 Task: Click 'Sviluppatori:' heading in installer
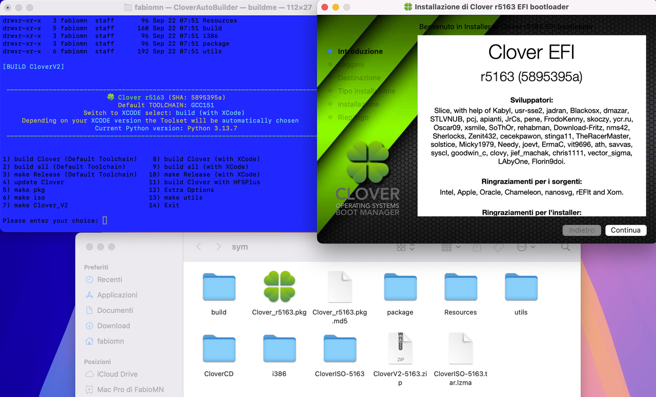click(531, 101)
